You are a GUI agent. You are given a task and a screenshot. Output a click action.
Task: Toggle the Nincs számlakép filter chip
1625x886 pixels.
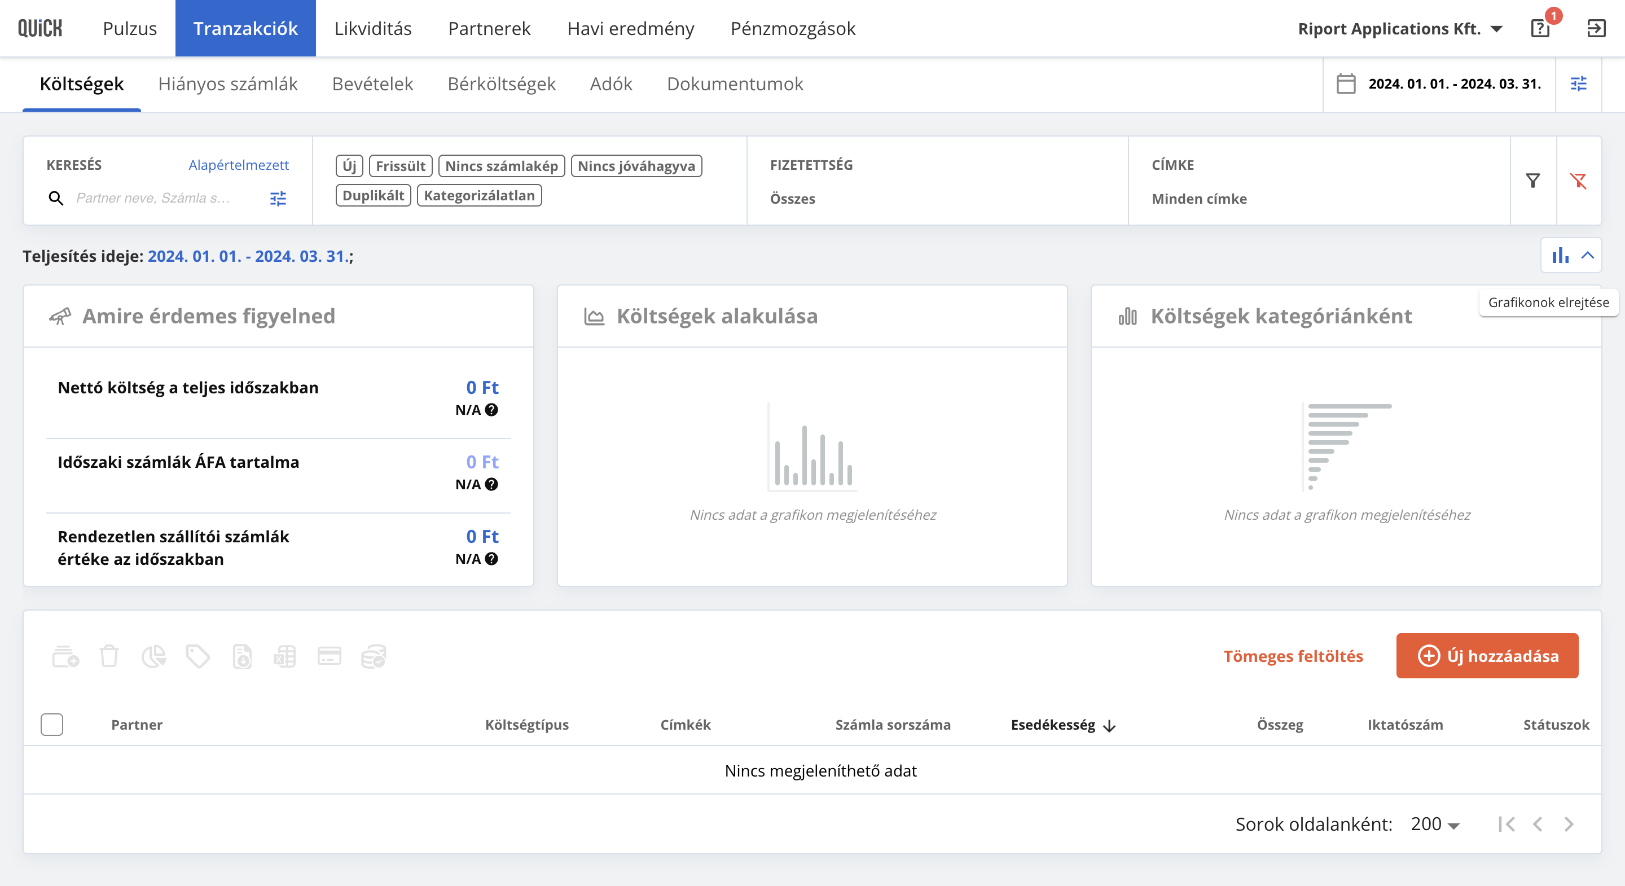coord(502,166)
